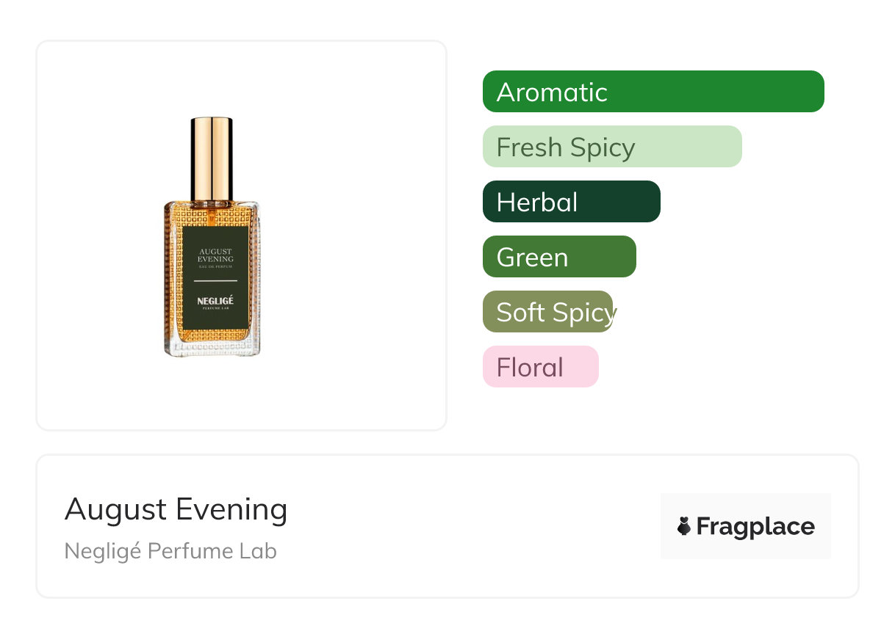This screenshot has height=634, width=895.
Task: Click the Soft Spicy accord bar
Action: [x=547, y=312]
